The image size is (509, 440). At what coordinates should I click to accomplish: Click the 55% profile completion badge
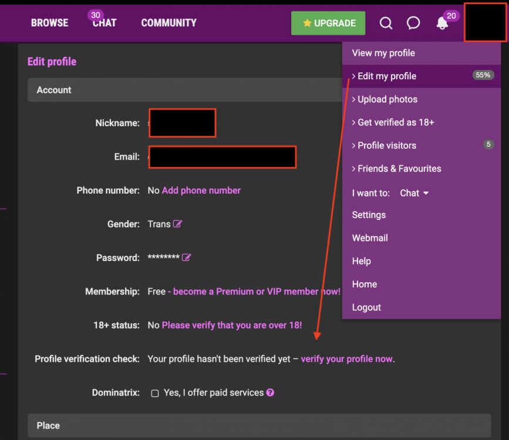pos(483,75)
